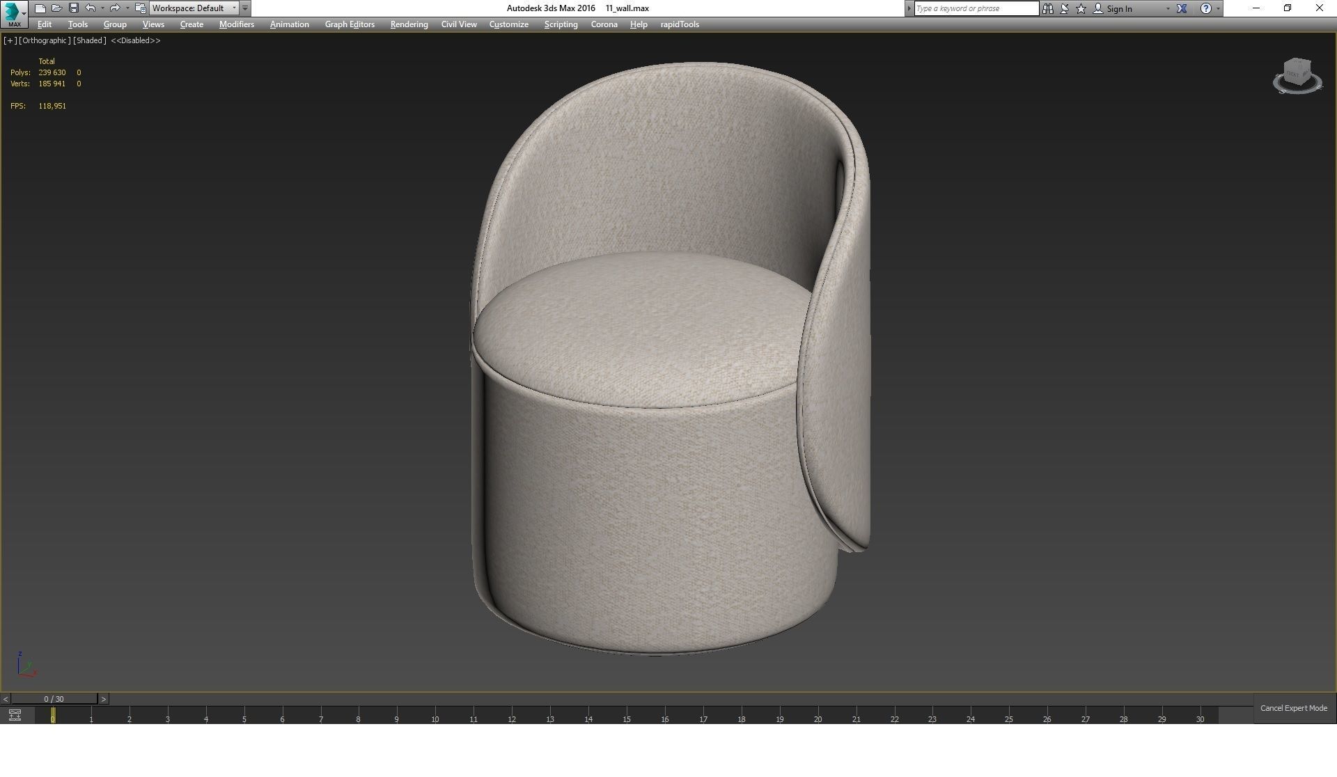Screen dimensions: 1337x777
Task: Click the binoculars search icon
Action: pyautogui.click(x=1048, y=8)
